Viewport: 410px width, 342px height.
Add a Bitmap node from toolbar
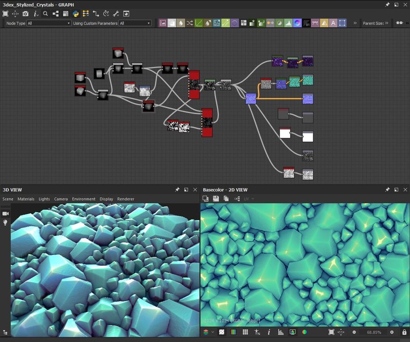coord(163,23)
